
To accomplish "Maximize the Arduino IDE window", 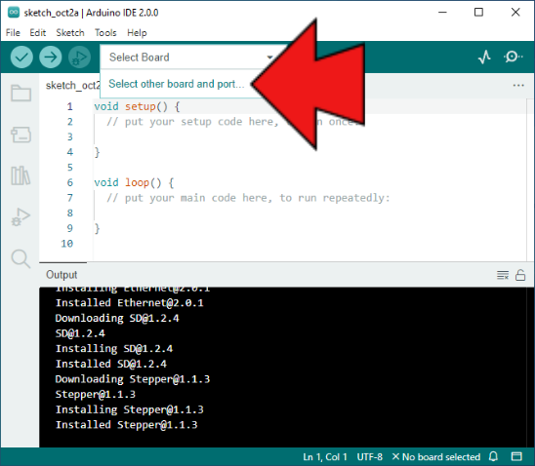I will click(478, 13).
